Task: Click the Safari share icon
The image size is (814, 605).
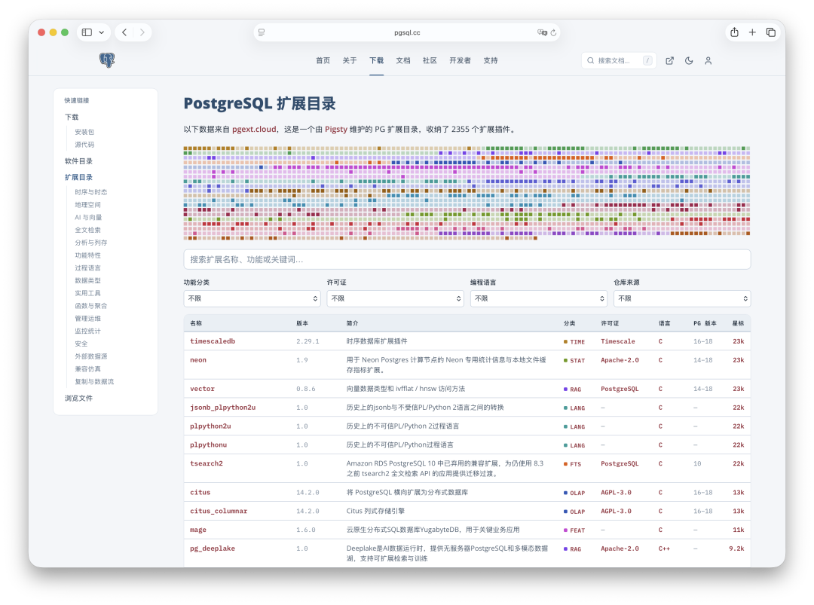Action: pos(734,32)
